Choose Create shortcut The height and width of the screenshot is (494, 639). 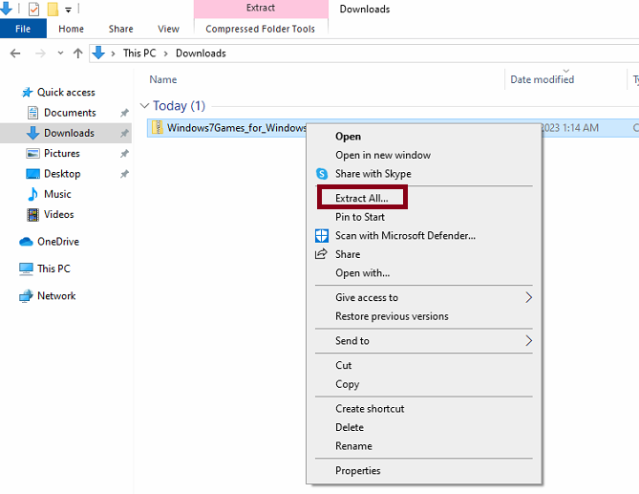[x=370, y=409]
